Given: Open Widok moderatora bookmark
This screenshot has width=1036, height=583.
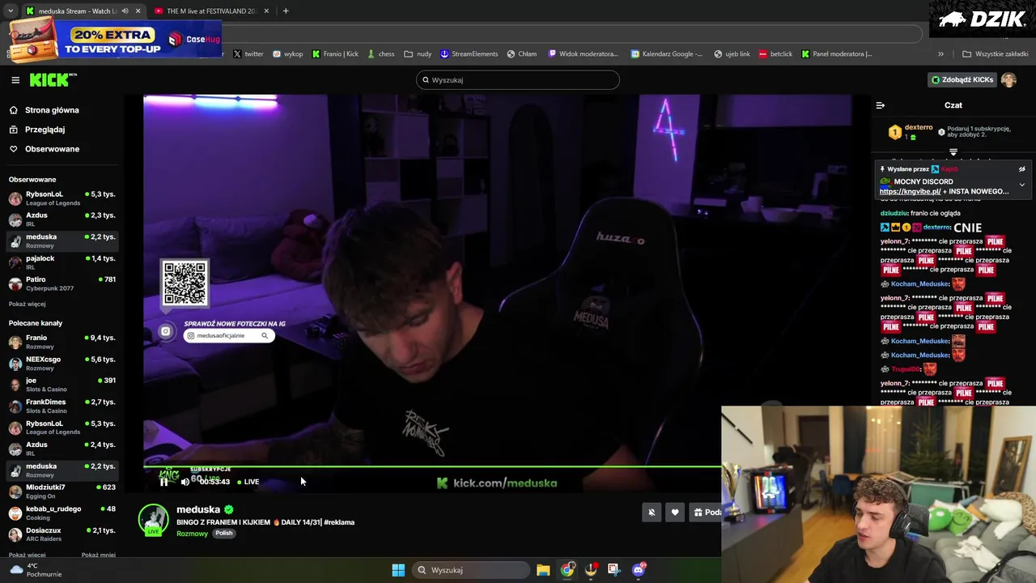Looking at the screenshot, I should 583,54.
